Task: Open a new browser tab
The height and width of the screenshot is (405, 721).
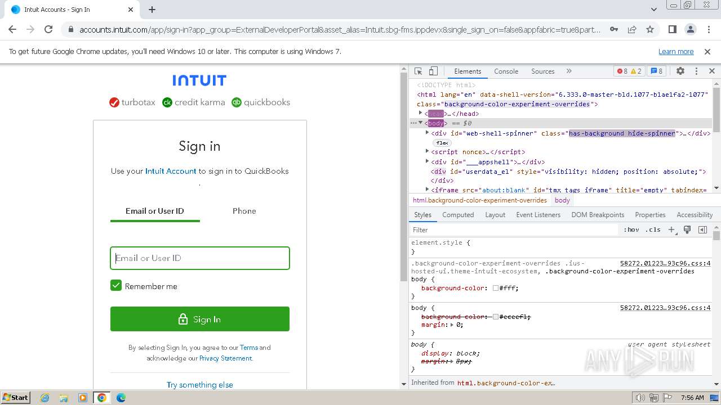Action: click(152, 10)
